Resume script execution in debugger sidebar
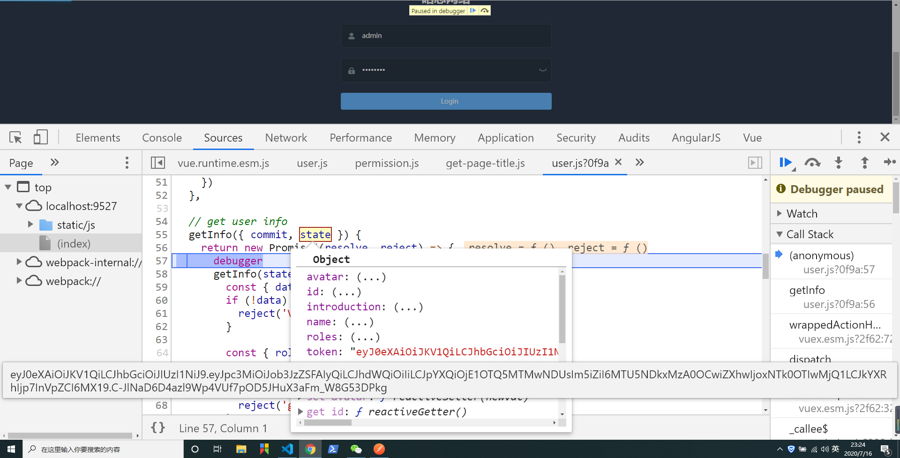The image size is (900, 458). [786, 163]
